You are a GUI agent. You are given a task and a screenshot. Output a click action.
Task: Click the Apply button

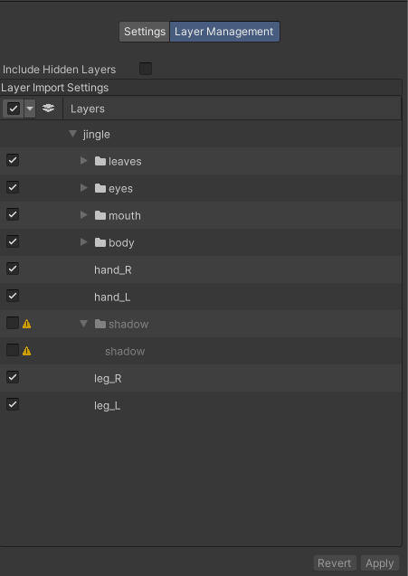coord(380,563)
